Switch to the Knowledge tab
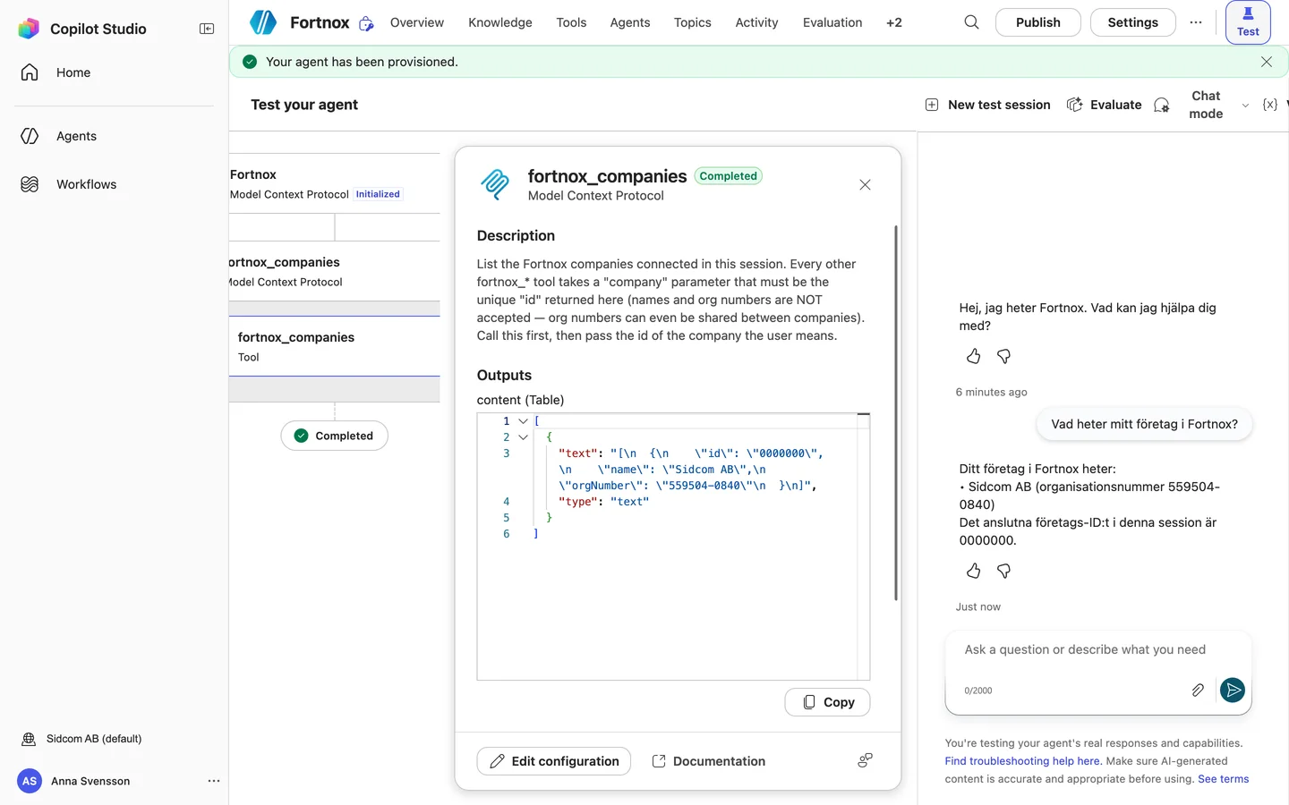This screenshot has width=1289, height=805. tap(500, 22)
